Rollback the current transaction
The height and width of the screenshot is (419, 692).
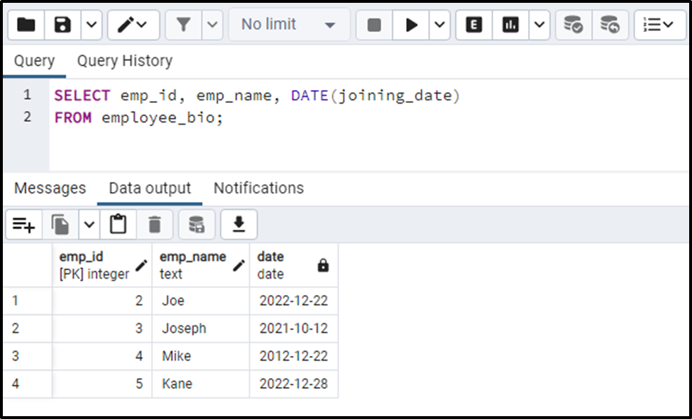(x=610, y=23)
